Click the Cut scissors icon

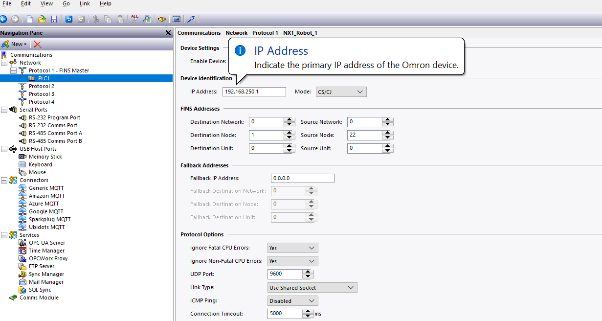click(96, 19)
